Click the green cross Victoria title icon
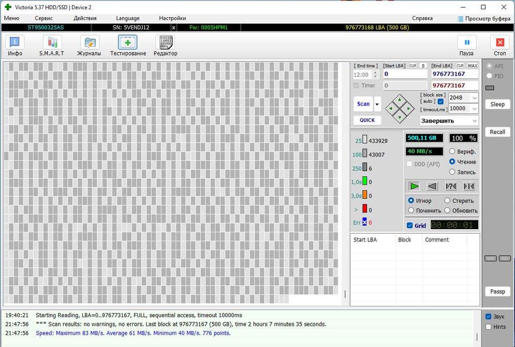This screenshot has height=347, width=515. point(8,7)
